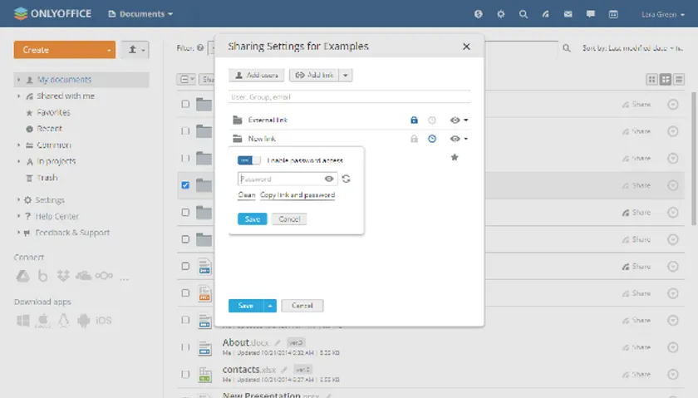Viewport: 698px width, 398px height.
Task: Open access rights dropdown for External link
Action: pos(459,120)
